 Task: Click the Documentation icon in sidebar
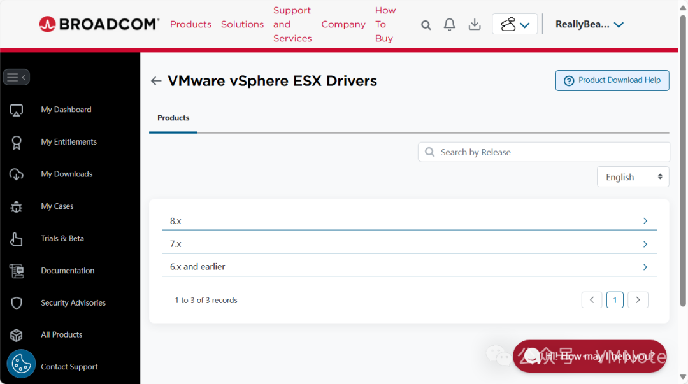(16, 271)
